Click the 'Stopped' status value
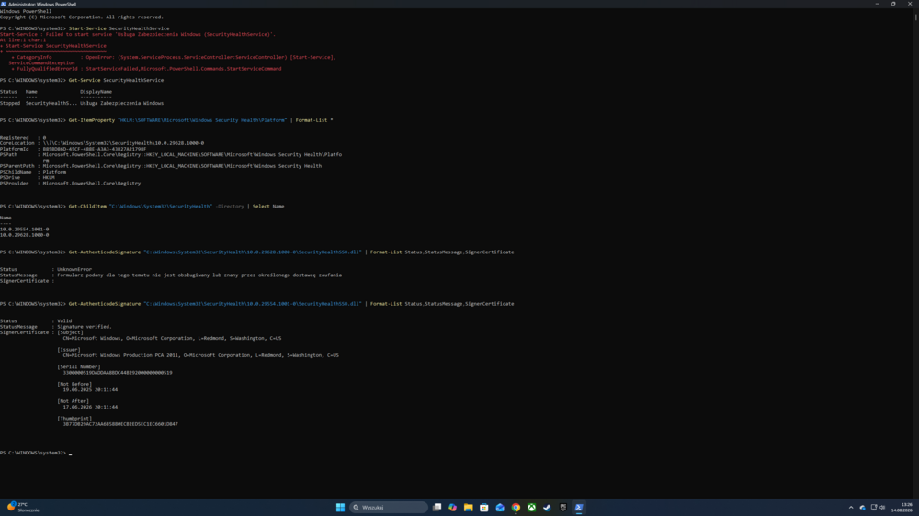919x516 pixels. (10, 103)
